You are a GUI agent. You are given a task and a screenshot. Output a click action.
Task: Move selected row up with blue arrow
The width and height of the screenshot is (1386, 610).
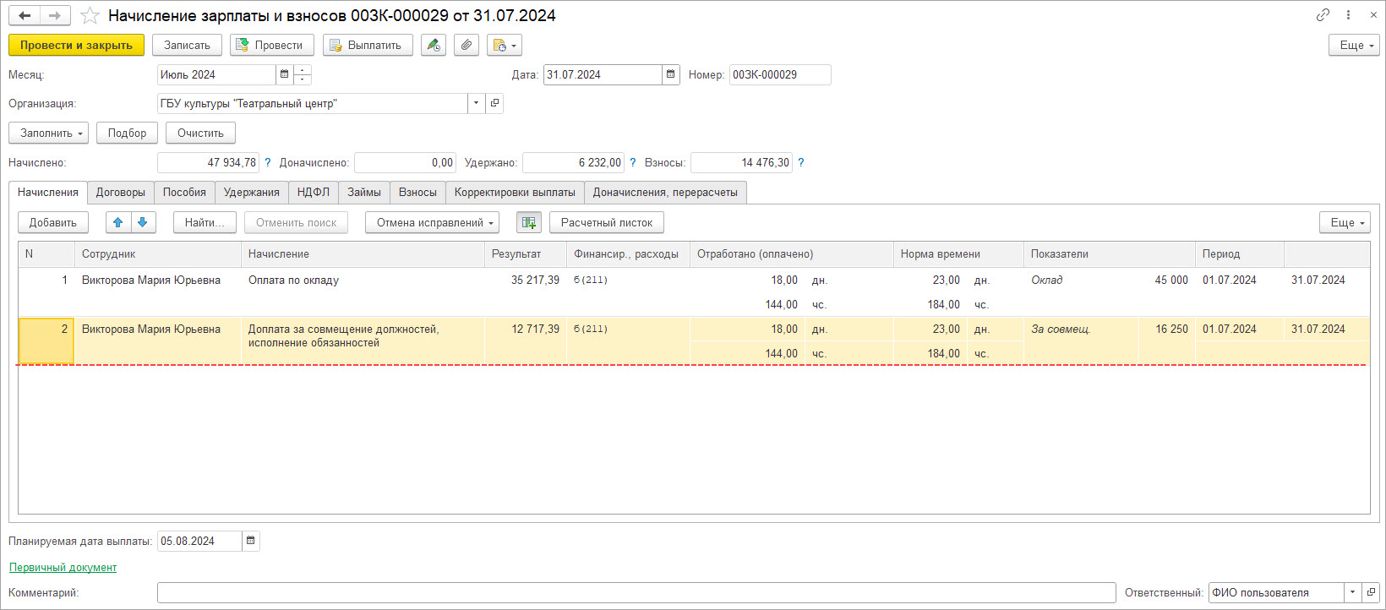point(118,222)
